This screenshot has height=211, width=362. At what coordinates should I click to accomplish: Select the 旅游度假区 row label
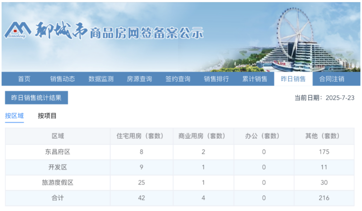(58, 183)
